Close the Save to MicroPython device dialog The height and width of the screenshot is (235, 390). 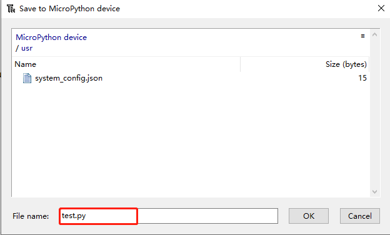[381, 9]
